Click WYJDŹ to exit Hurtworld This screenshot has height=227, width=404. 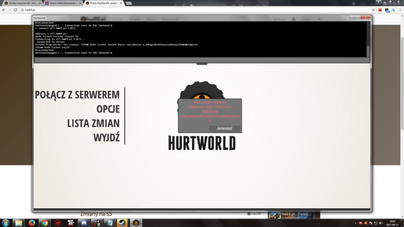tap(107, 137)
